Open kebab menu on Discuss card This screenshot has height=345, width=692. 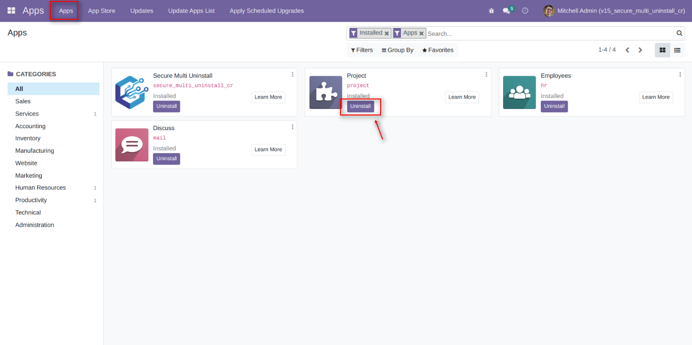[293, 127]
